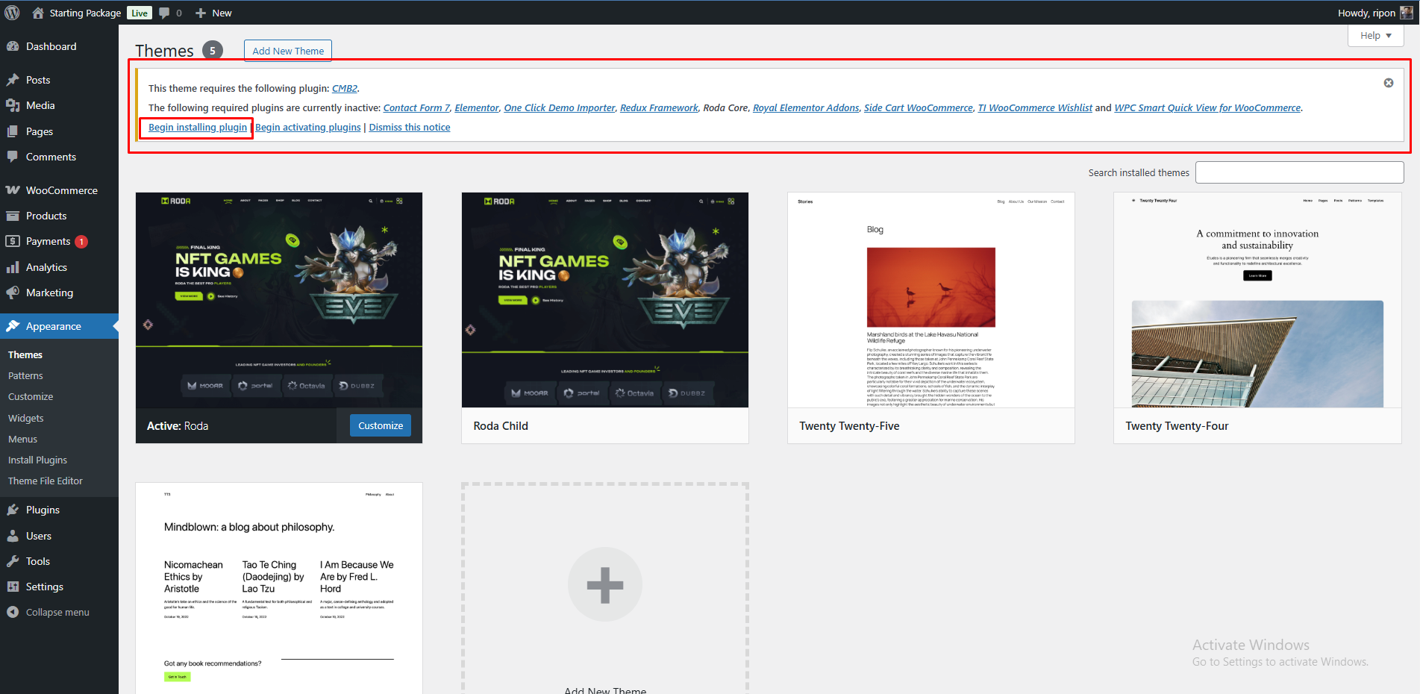Click the Comments icon in sidebar
This screenshot has height=694, width=1420.
(13, 157)
